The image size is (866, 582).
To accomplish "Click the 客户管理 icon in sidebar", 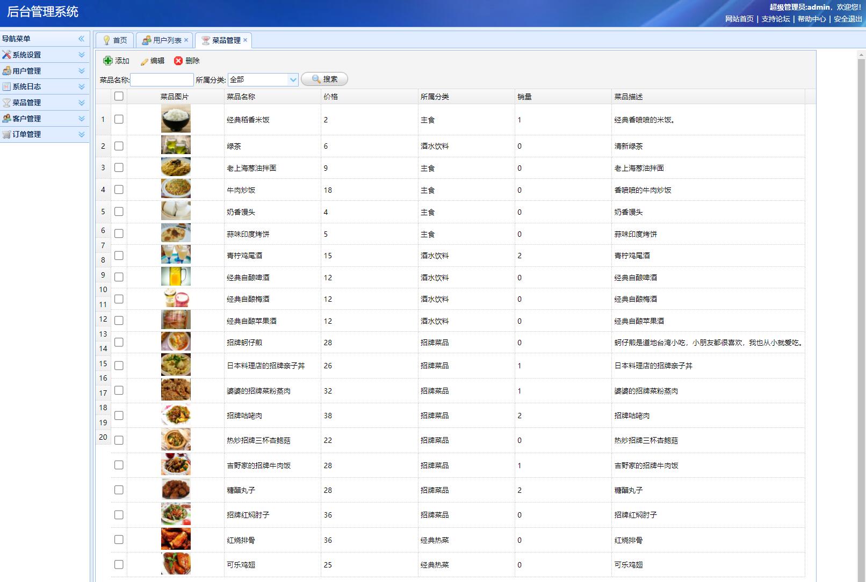I will click(x=6, y=118).
